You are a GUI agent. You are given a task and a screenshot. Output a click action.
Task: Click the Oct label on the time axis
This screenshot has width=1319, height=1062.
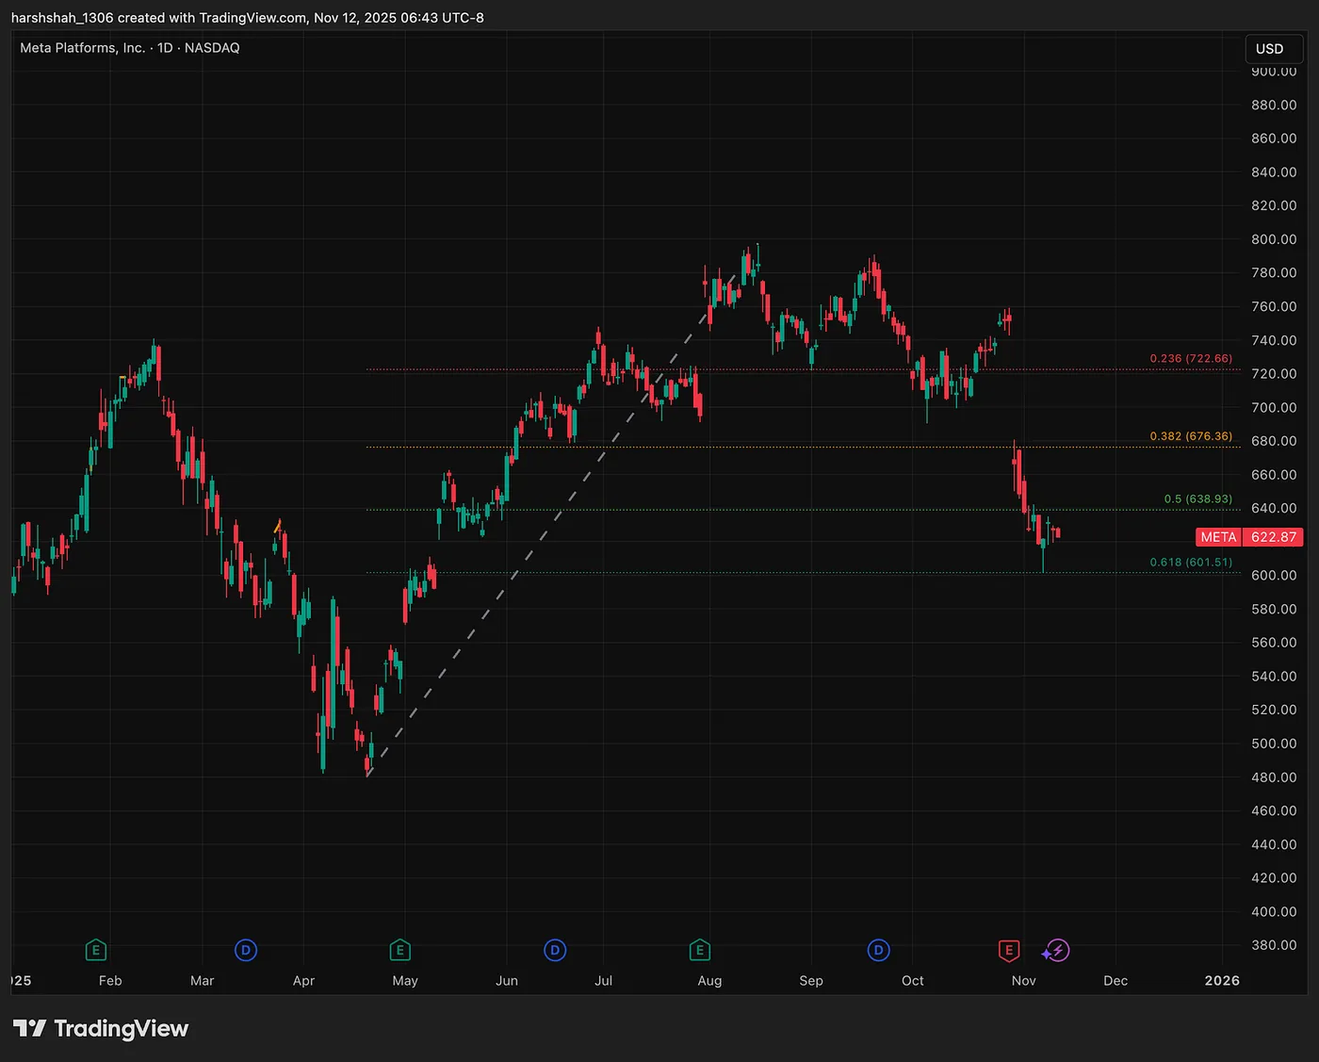click(x=913, y=981)
